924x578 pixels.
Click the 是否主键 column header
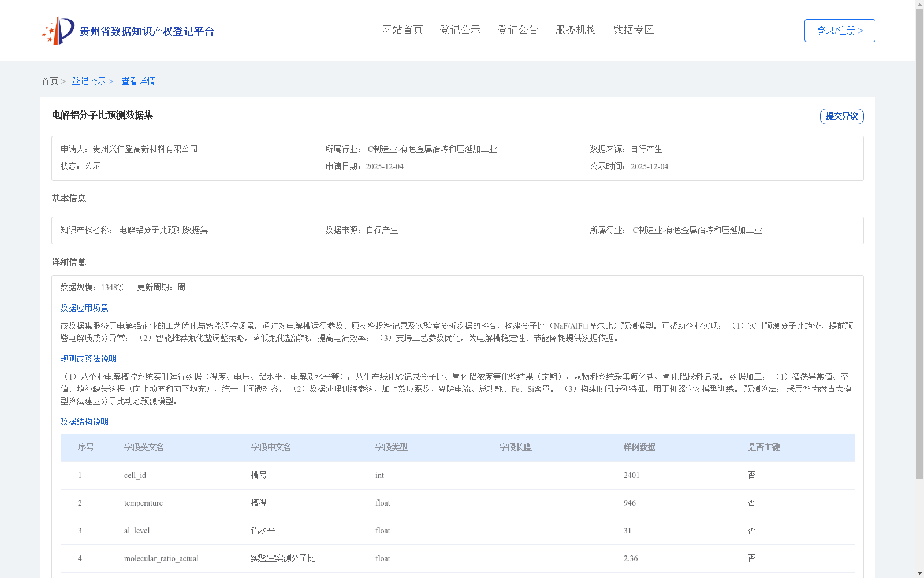pyautogui.click(x=764, y=447)
